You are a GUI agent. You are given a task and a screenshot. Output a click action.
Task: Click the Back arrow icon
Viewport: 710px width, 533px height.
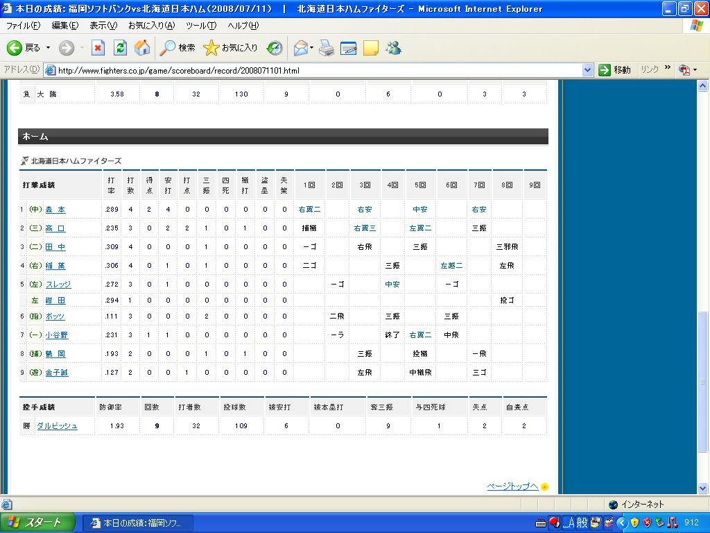(x=14, y=48)
